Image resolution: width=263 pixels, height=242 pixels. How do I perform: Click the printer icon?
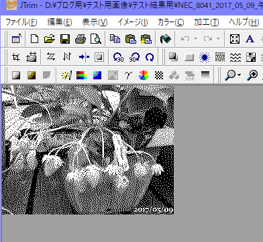[x=81, y=39]
